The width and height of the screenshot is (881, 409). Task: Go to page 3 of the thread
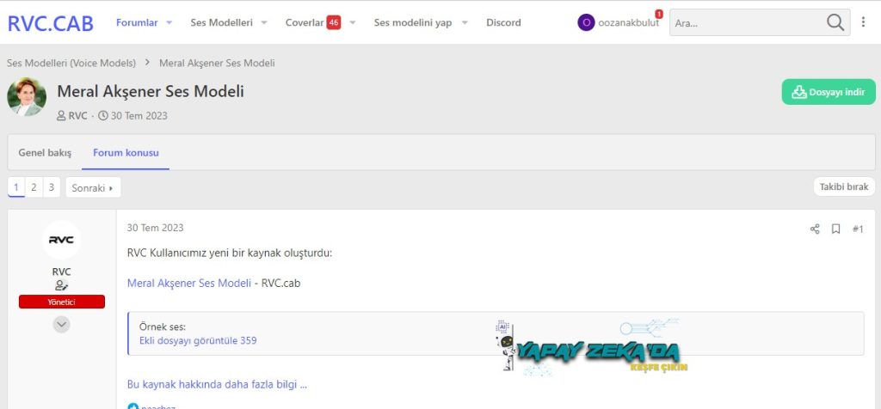pyautogui.click(x=51, y=187)
